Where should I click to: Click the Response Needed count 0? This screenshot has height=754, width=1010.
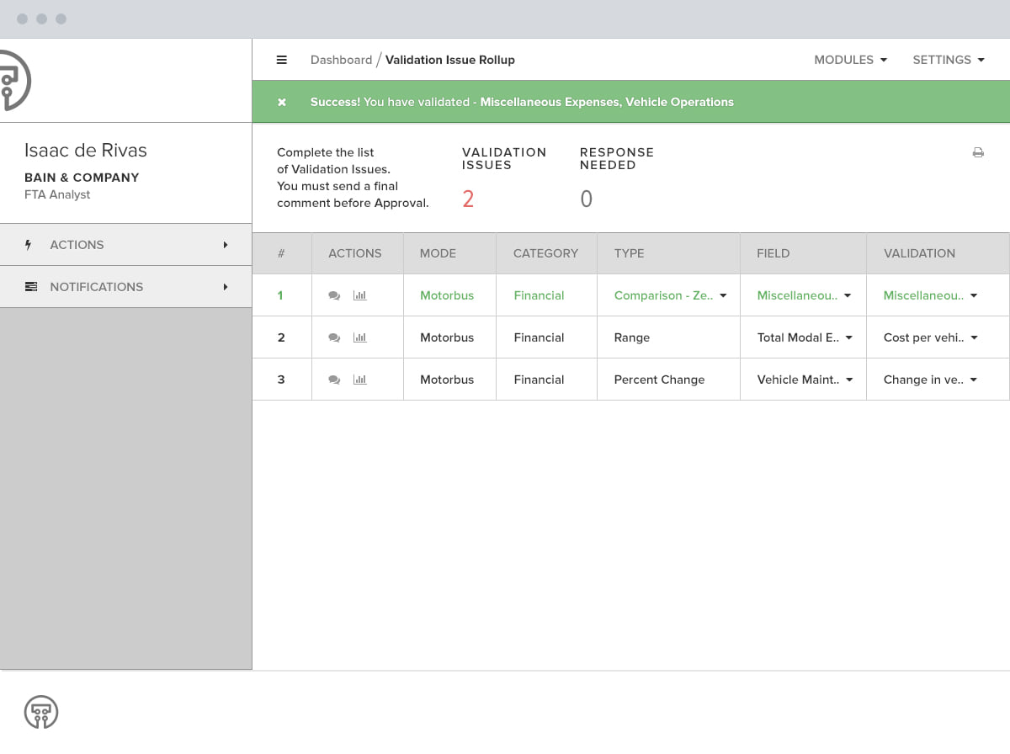pyautogui.click(x=587, y=199)
